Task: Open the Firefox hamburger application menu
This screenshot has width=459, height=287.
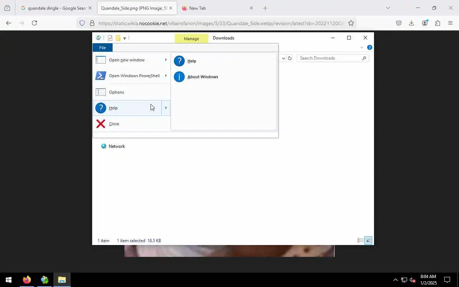Action: 450,23
